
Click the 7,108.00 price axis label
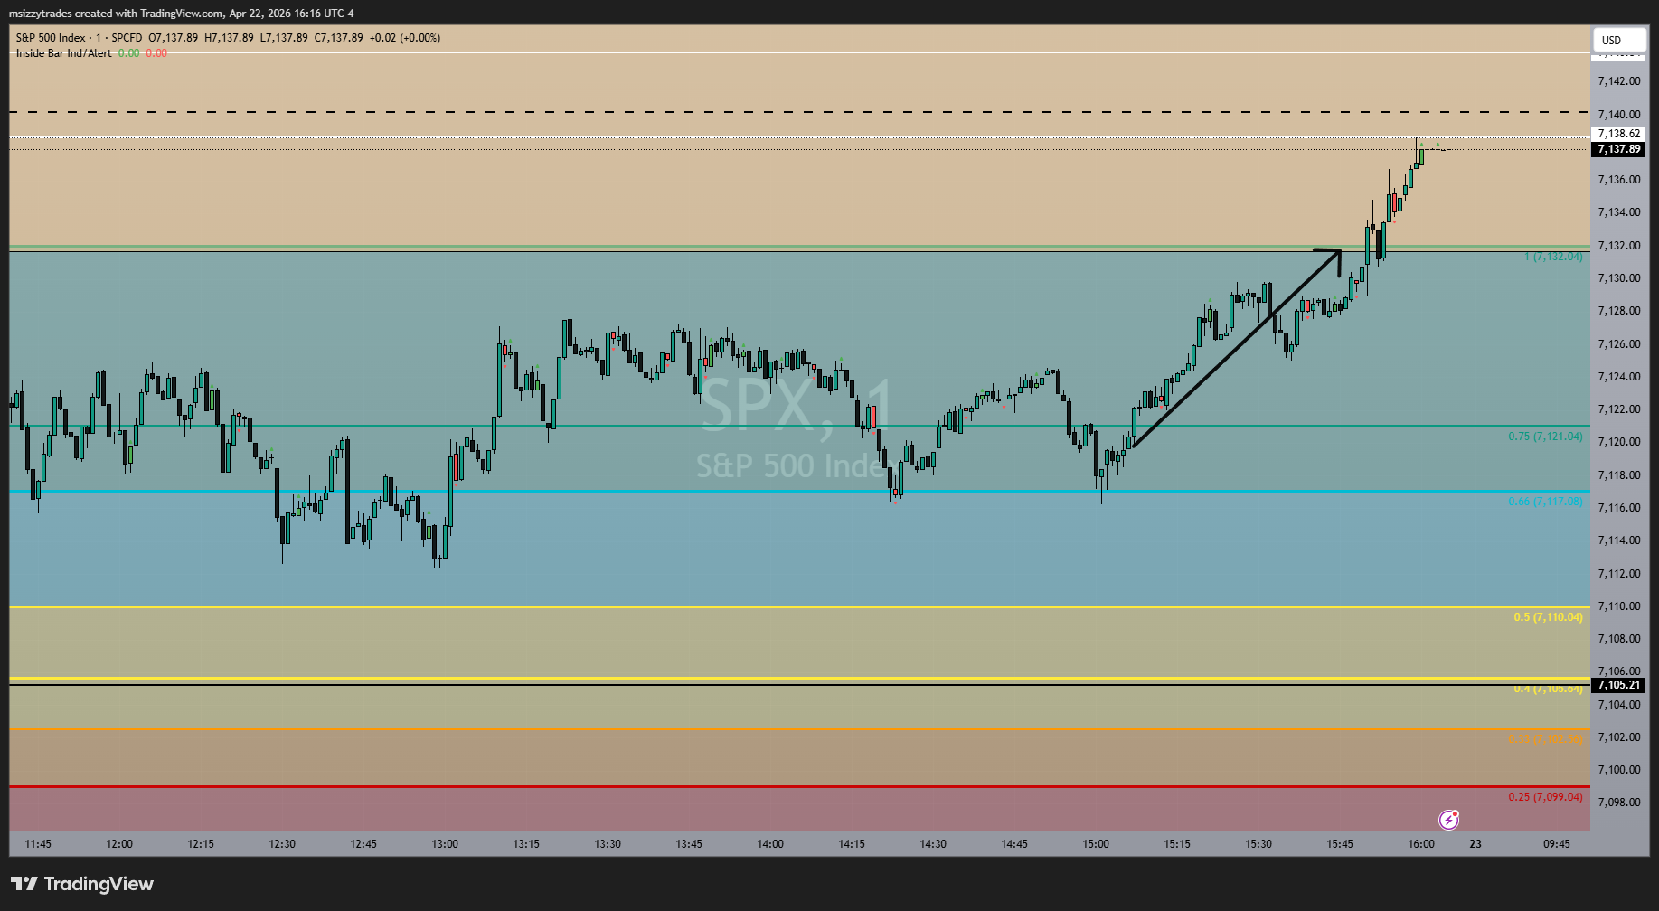point(1619,639)
